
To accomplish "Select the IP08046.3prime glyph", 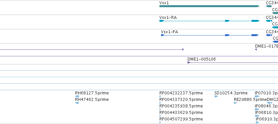I will pyautogui.click(x=257, y=109).
